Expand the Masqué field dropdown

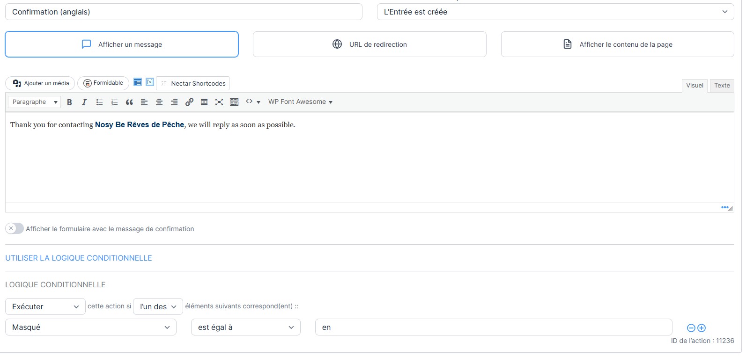pos(91,327)
